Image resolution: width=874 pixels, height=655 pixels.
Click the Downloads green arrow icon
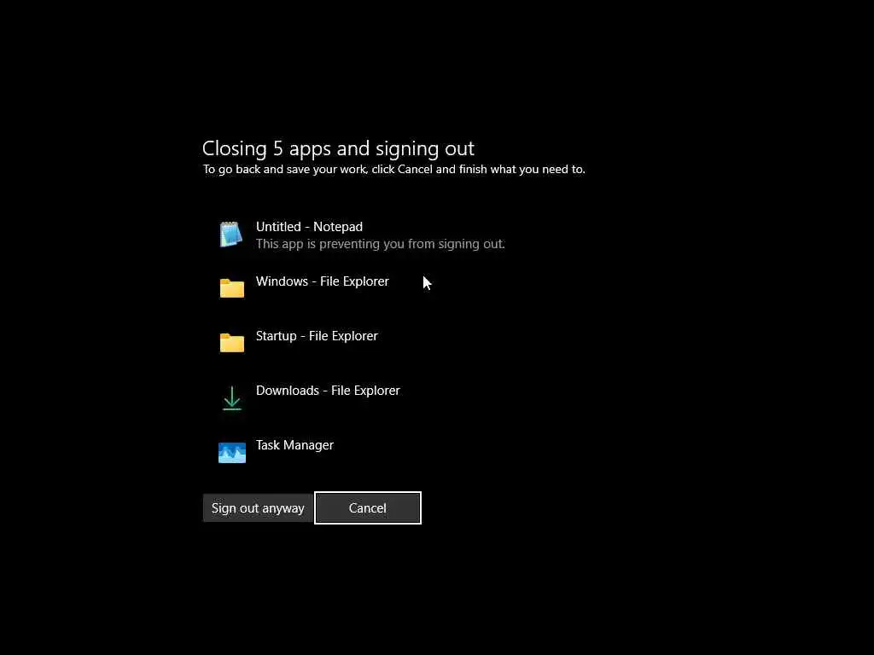pyautogui.click(x=232, y=397)
